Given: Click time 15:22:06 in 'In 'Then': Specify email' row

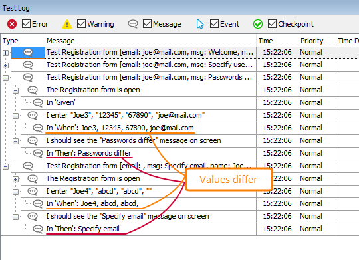Looking at the screenshot, I should (x=277, y=229).
